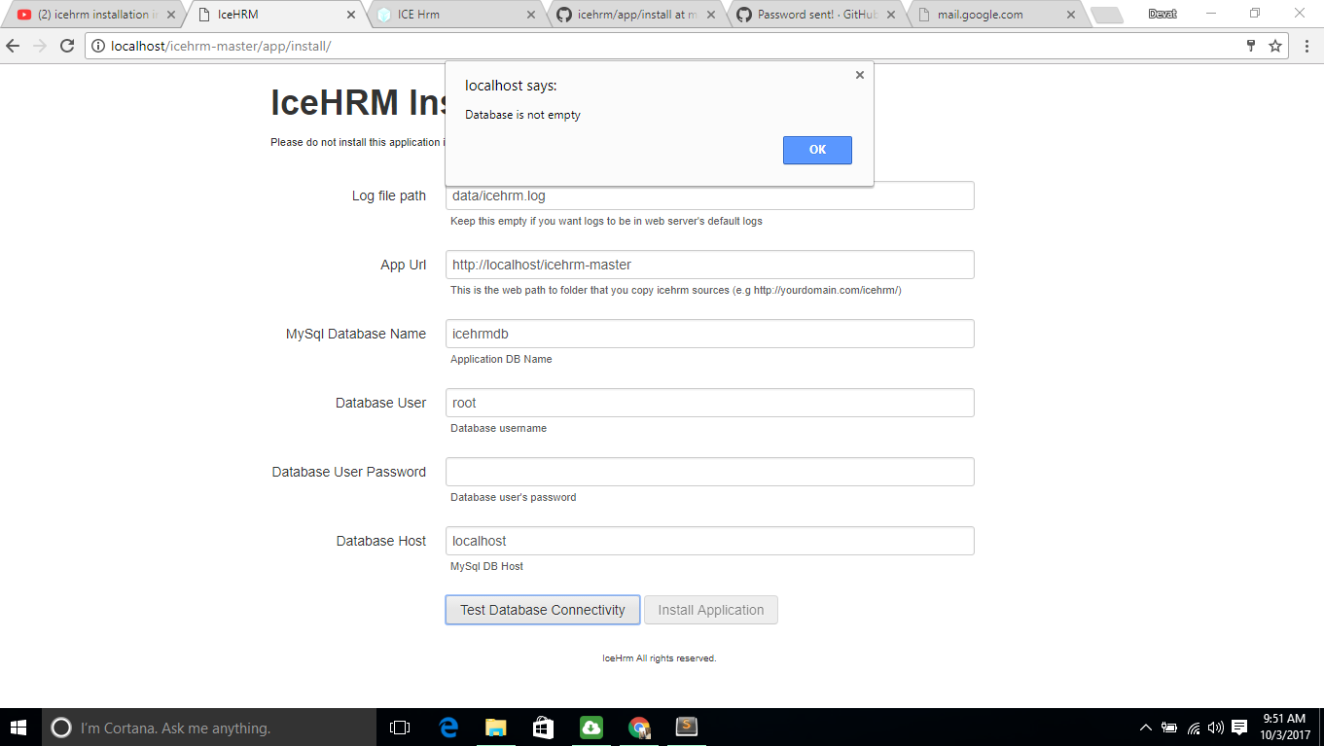Focus the Log file path input field
This screenshot has height=746, width=1324.
[710, 195]
